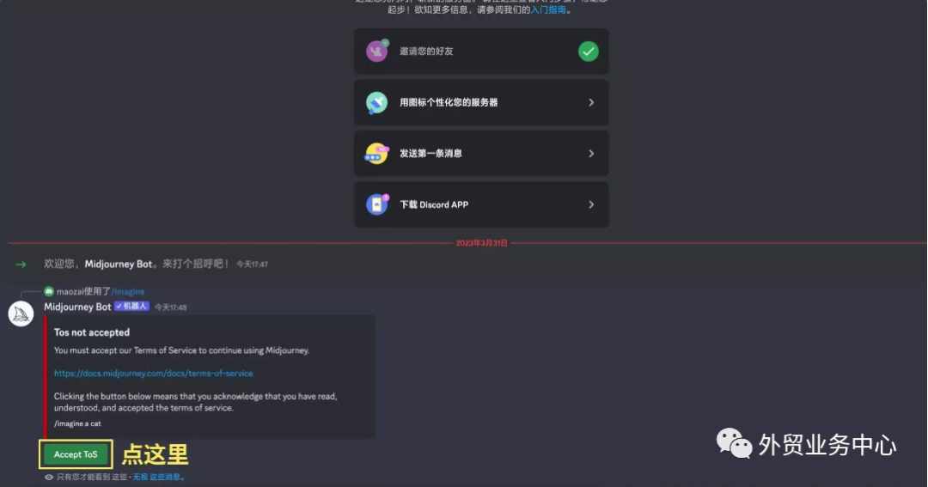This screenshot has width=928, height=487.
Task: Click the maozai username in reply line
Action: click(x=70, y=292)
